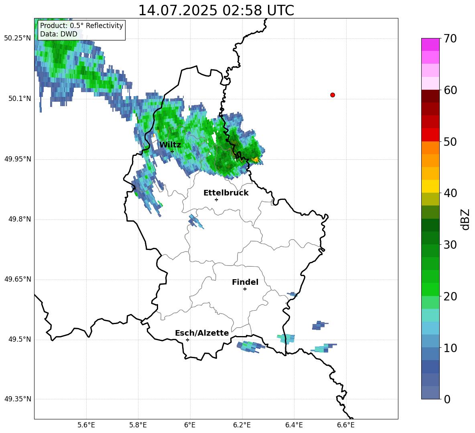Click the yellow-orange high reflectivity core
The image size is (475, 433).
point(256,159)
